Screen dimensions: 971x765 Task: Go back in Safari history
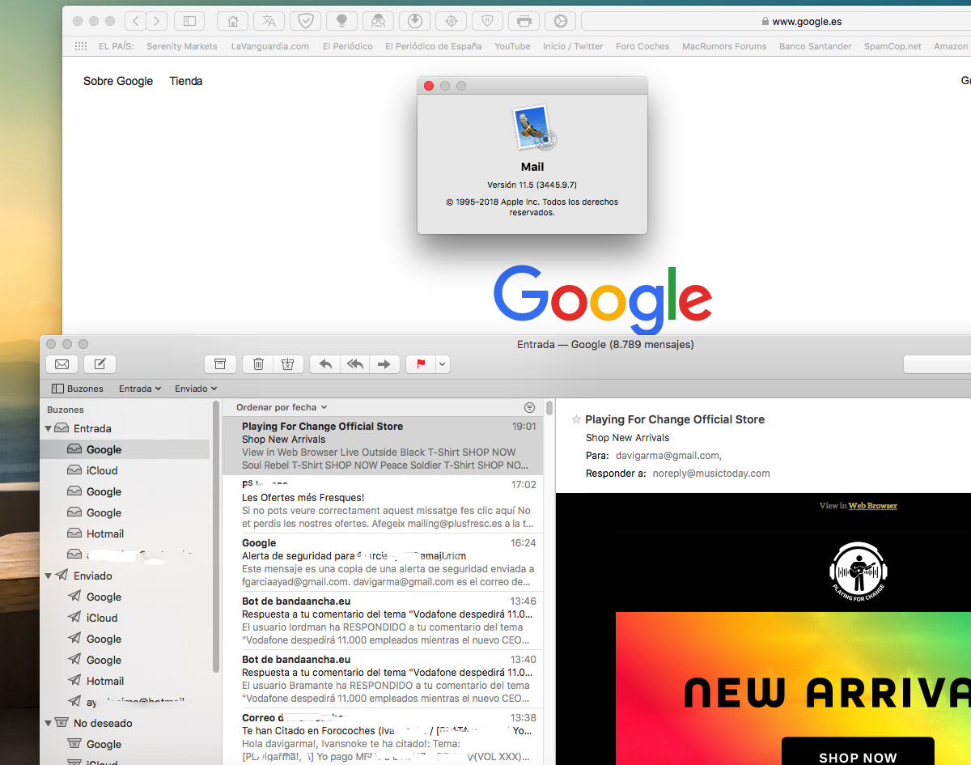pyautogui.click(x=137, y=21)
